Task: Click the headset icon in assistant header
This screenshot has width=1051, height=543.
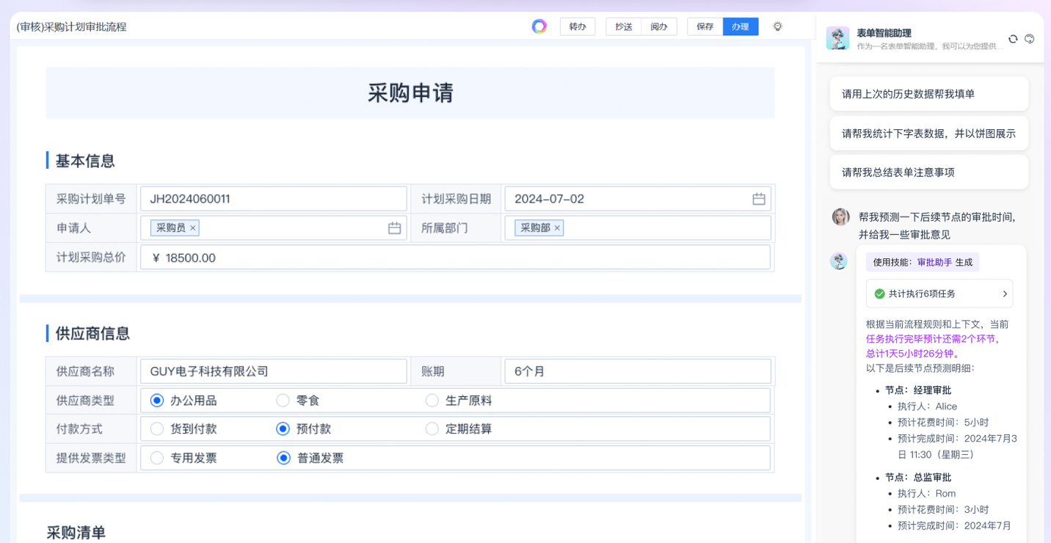Action: point(1030,39)
